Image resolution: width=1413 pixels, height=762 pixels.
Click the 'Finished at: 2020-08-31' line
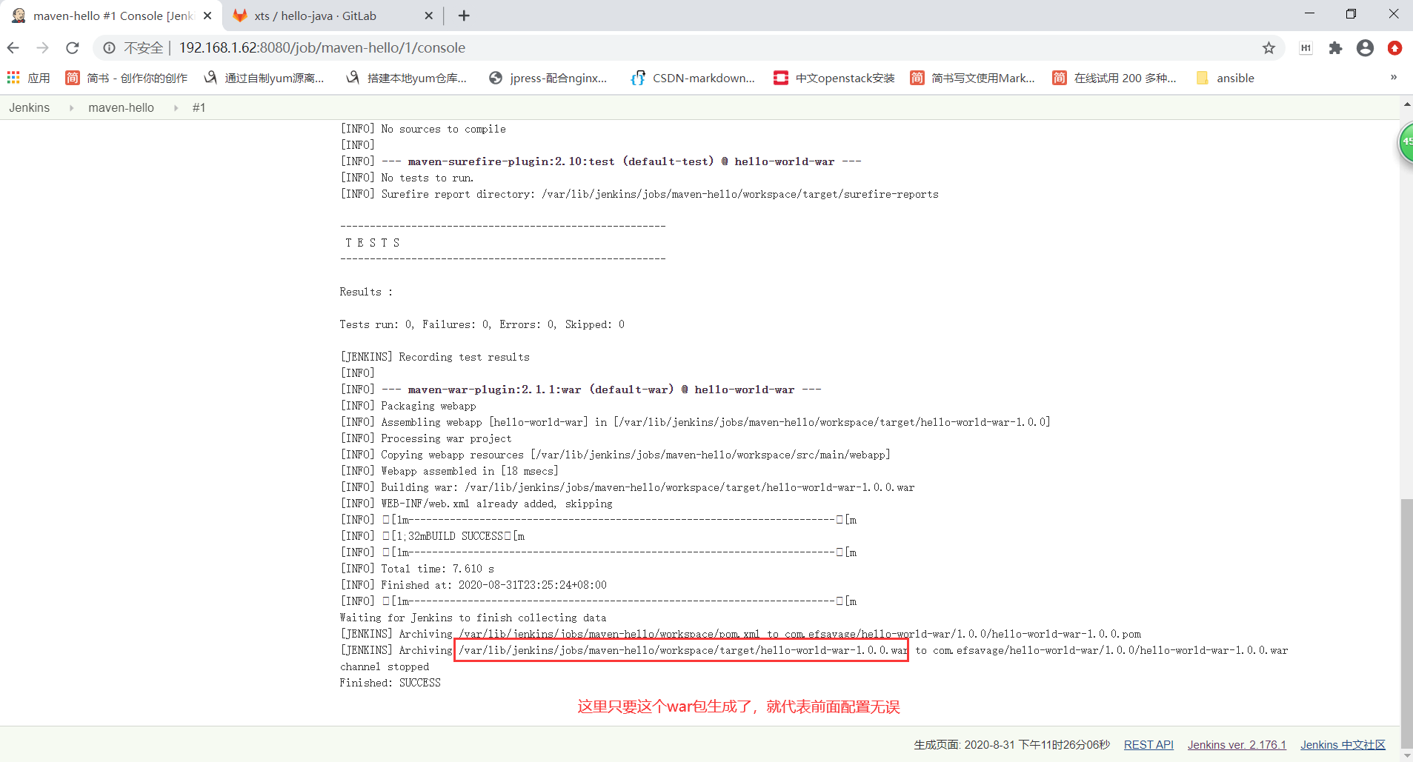click(x=473, y=585)
